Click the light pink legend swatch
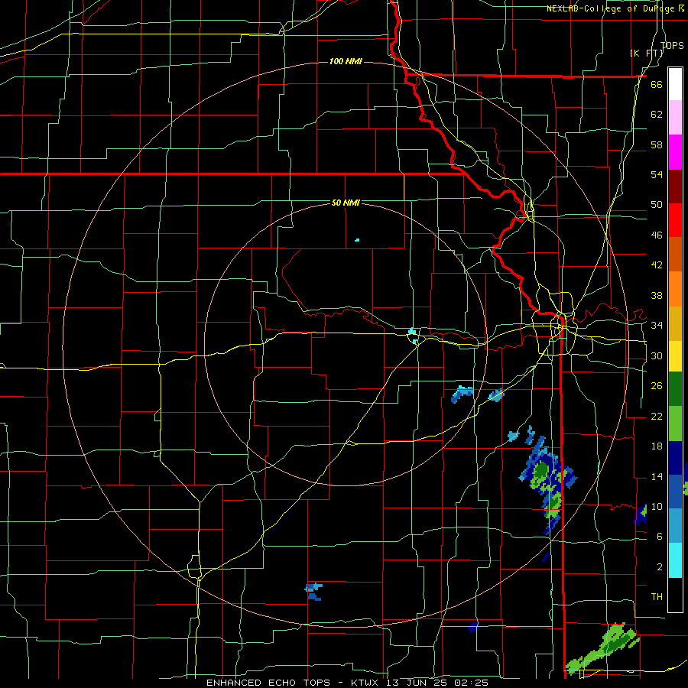 (675, 118)
